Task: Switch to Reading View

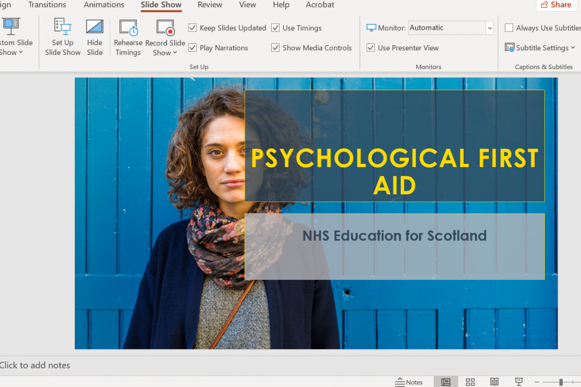Action: (494, 382)
